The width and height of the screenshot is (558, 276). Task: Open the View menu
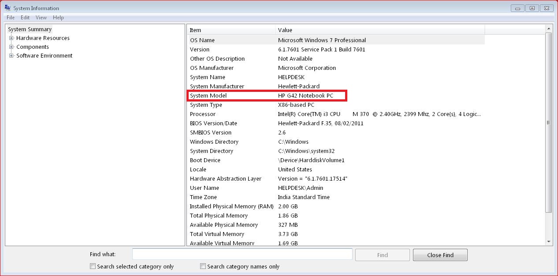click(x=41, y=18)
